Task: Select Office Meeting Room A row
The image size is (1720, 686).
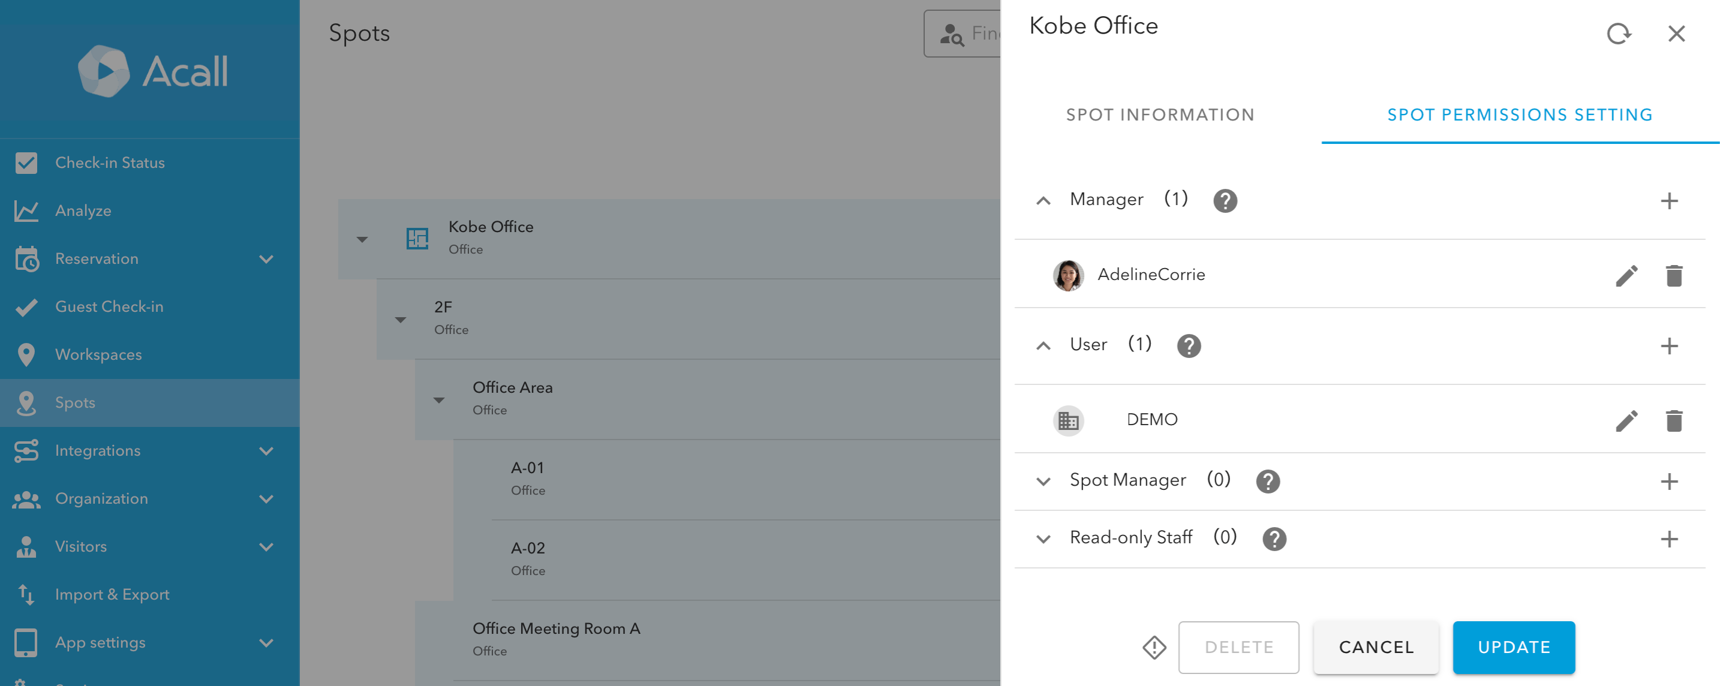Action: pyautogui.click(x=707, y=640)
